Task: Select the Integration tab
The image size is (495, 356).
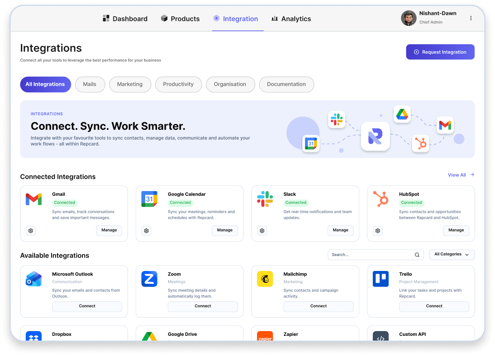Action: click(x=236, y=19)
